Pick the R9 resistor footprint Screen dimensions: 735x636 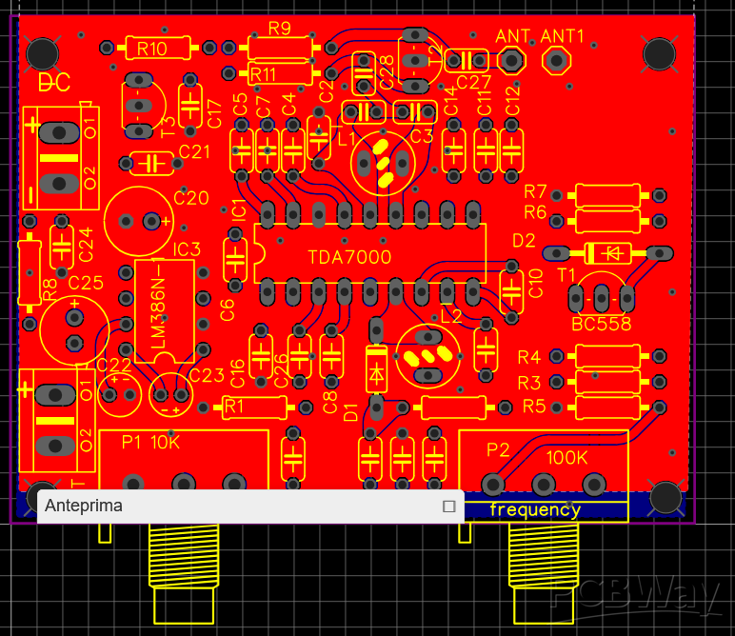(280, 46)
